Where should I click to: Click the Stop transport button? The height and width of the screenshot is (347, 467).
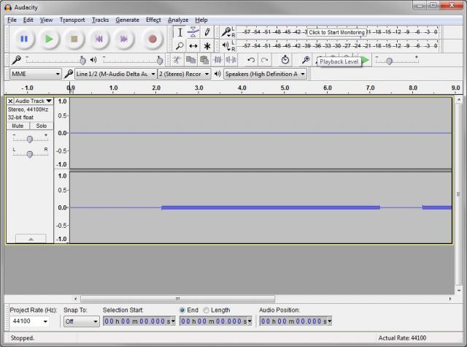pos(74,39)
